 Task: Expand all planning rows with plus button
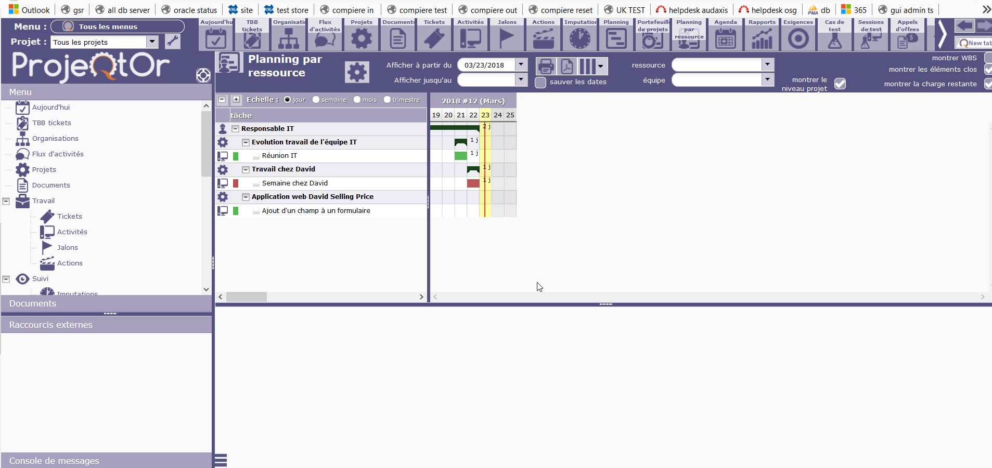pyautogui.click(x=236, y=99)
